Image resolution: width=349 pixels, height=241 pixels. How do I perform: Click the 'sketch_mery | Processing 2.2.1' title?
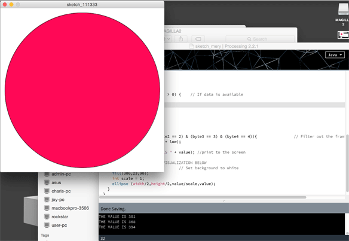(226, 46)
